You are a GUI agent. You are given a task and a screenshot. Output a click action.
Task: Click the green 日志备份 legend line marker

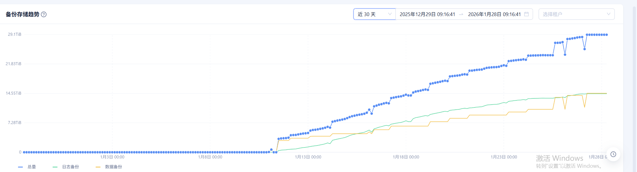coord(55,167)
